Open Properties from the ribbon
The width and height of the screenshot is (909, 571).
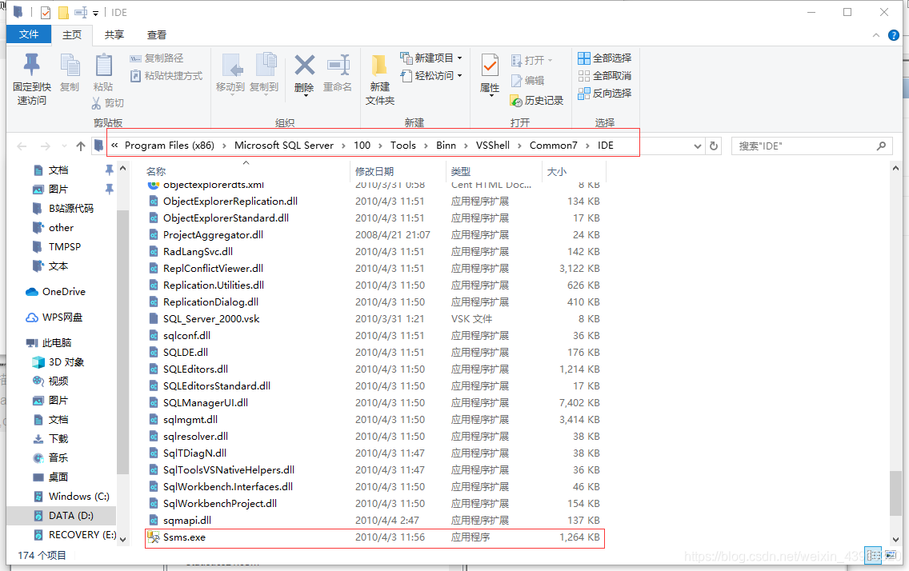coord(490,74)
